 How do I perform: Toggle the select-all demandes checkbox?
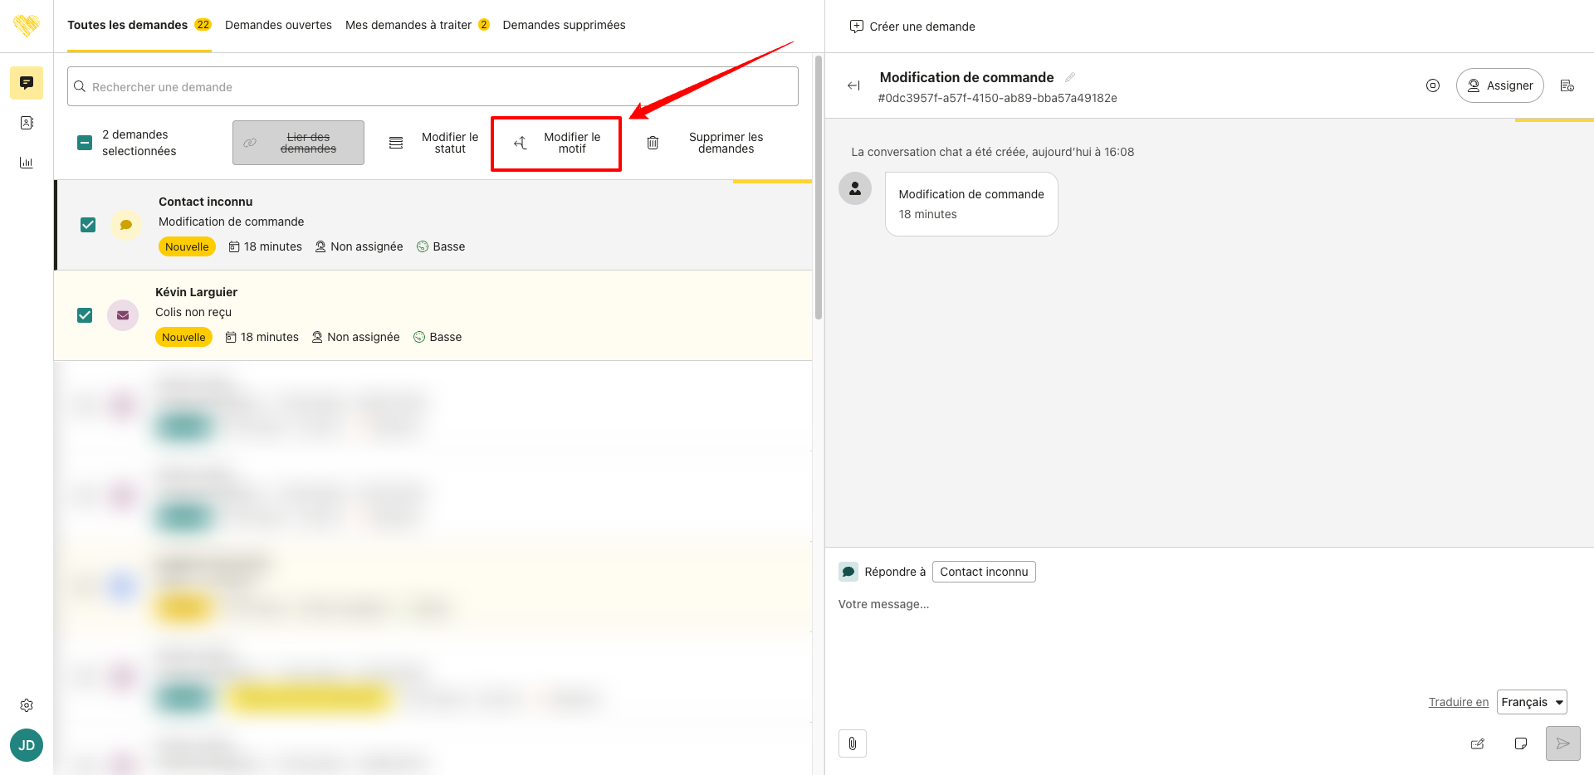tap(85, 143)
